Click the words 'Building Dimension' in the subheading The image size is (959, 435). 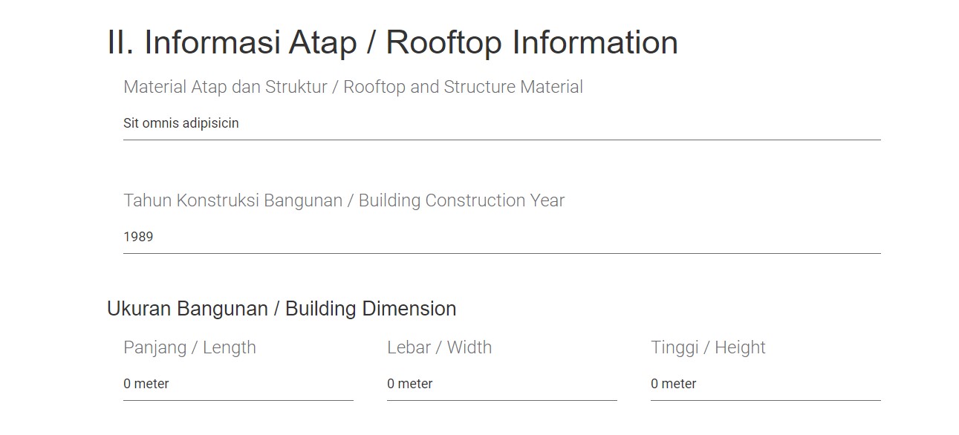pyautogui.click(x=371, y=309)
